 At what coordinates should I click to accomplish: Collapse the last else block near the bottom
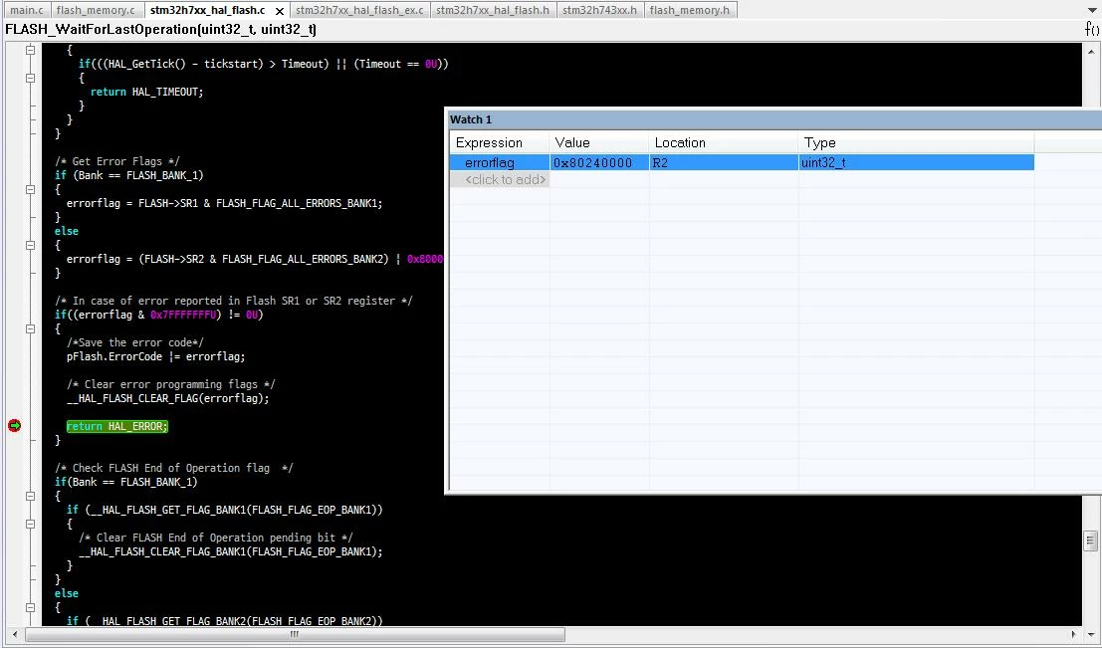coord(30,607)
